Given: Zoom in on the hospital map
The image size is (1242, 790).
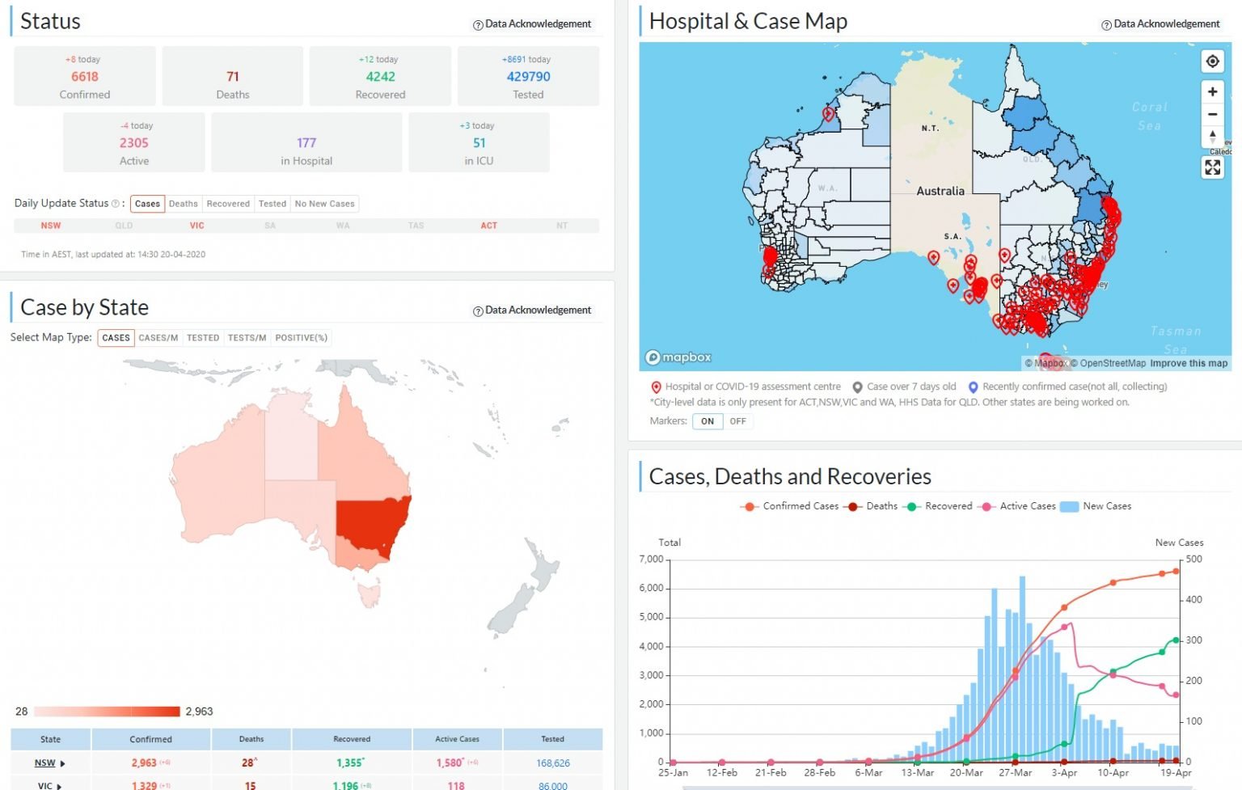Looking at the screenshot, I should 1212,92.
